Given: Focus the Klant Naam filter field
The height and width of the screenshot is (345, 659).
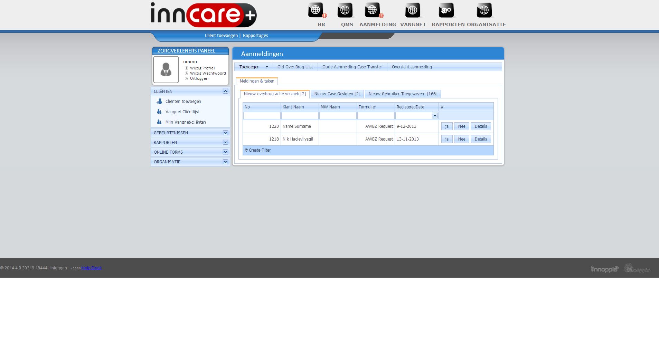Looking at the screenshot, I should (300, 116).
